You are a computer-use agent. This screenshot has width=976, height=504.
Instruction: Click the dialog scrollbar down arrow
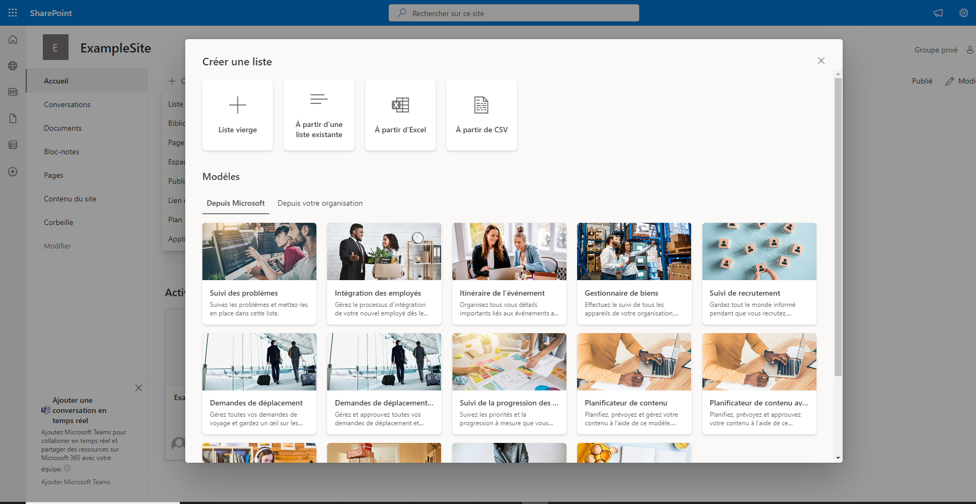[x=838, y=458]
